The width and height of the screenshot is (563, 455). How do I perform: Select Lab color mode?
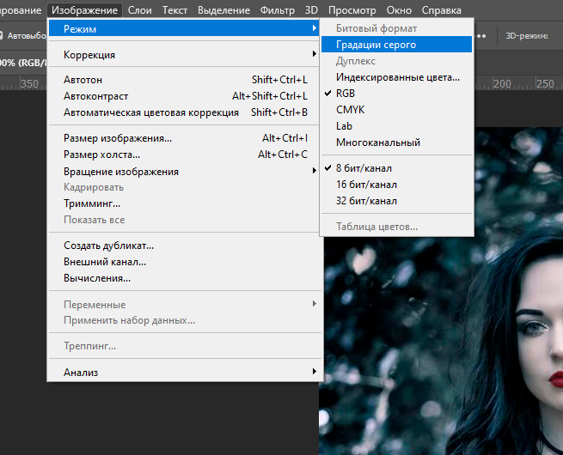[x=344, y=126]
